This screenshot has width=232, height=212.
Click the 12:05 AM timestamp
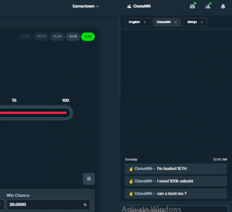(x=220, y=159)
